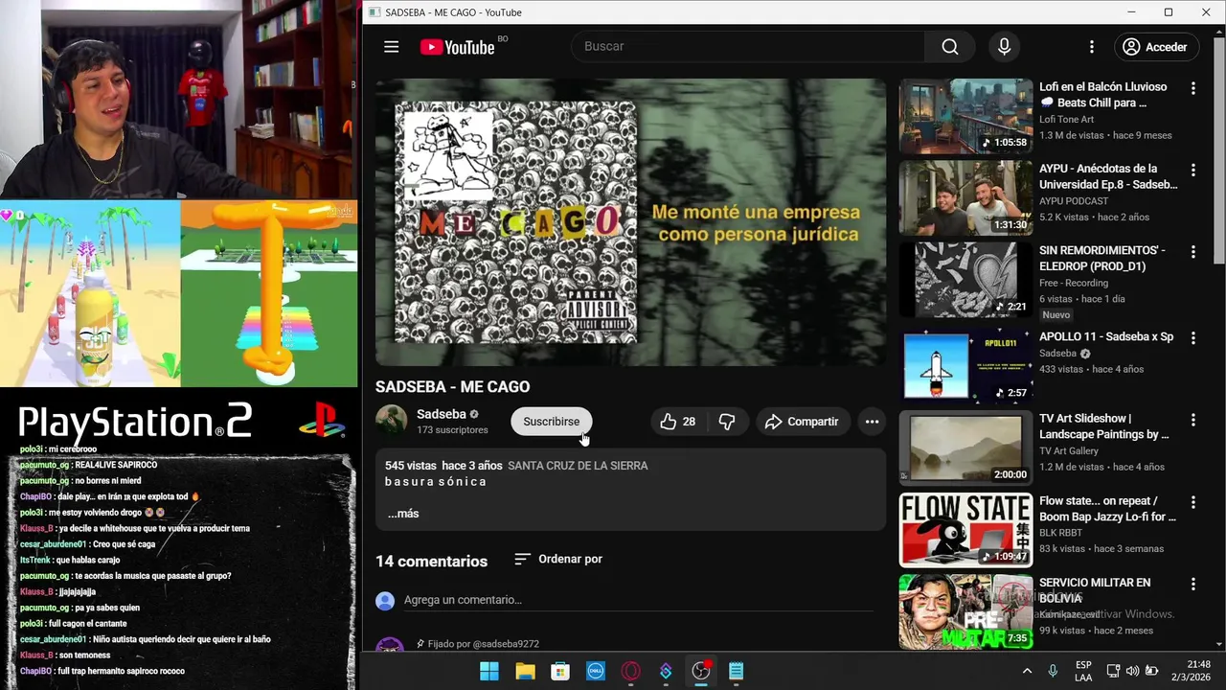Open title 'Flow state... on repeat'
1226x690 pixels.
[x=1107, y=508]
